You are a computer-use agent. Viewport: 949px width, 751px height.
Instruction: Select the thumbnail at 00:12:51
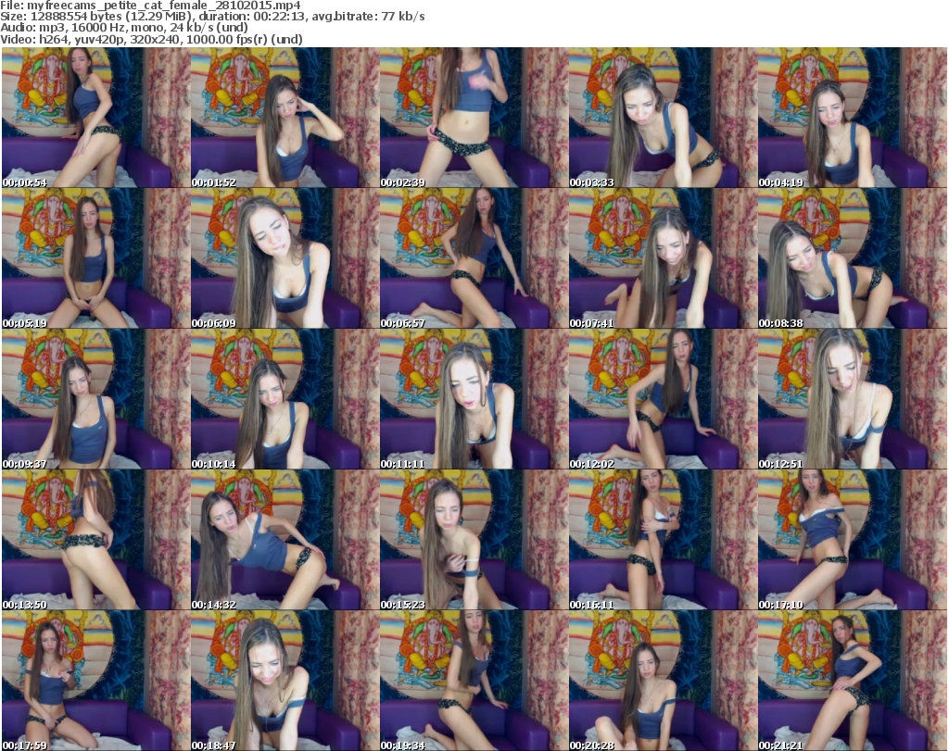click(x=853, y=399)
